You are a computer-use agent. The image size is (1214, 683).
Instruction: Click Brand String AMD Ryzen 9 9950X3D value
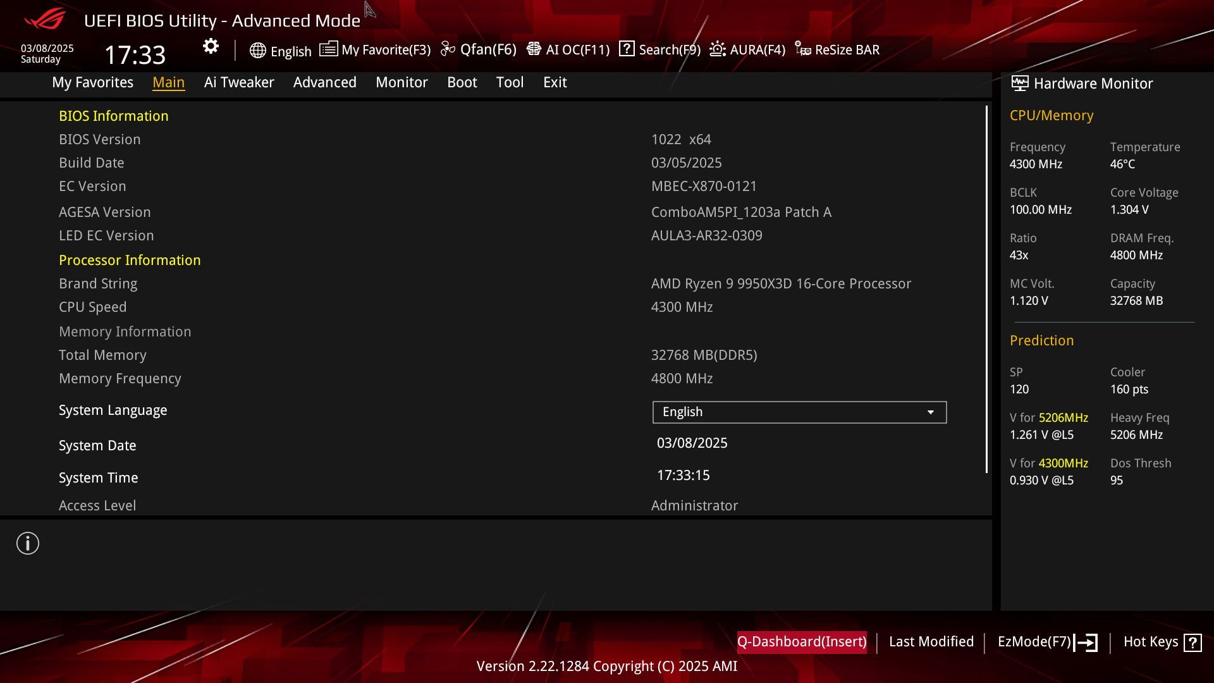point(782,284)
